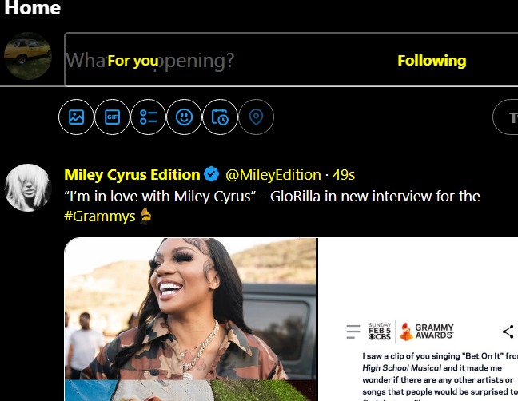Click the schedule tweet calendar icon
The width and height of the screenshot is (518, 401).
click(220, 117)
